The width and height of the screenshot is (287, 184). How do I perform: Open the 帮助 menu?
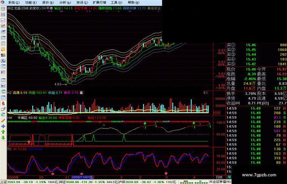[x=134, y=3]
